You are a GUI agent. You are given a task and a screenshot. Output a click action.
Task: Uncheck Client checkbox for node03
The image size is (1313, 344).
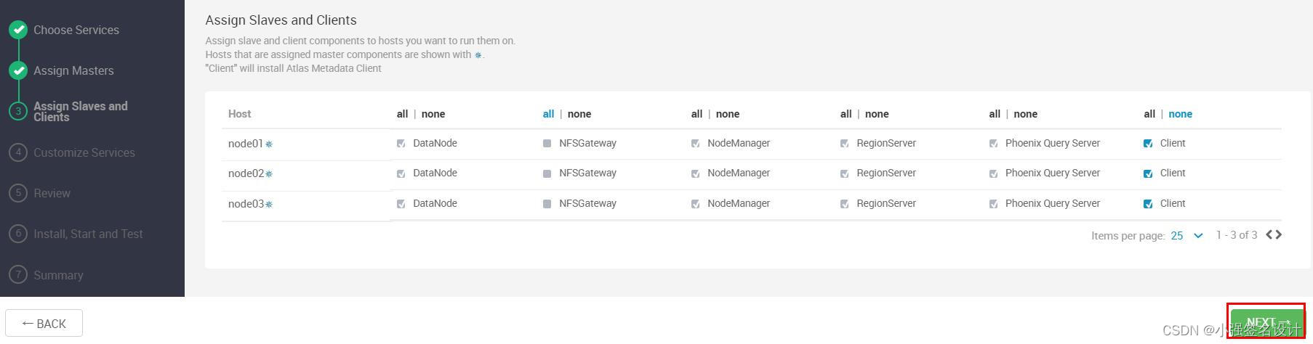[x=1148, y=204]
